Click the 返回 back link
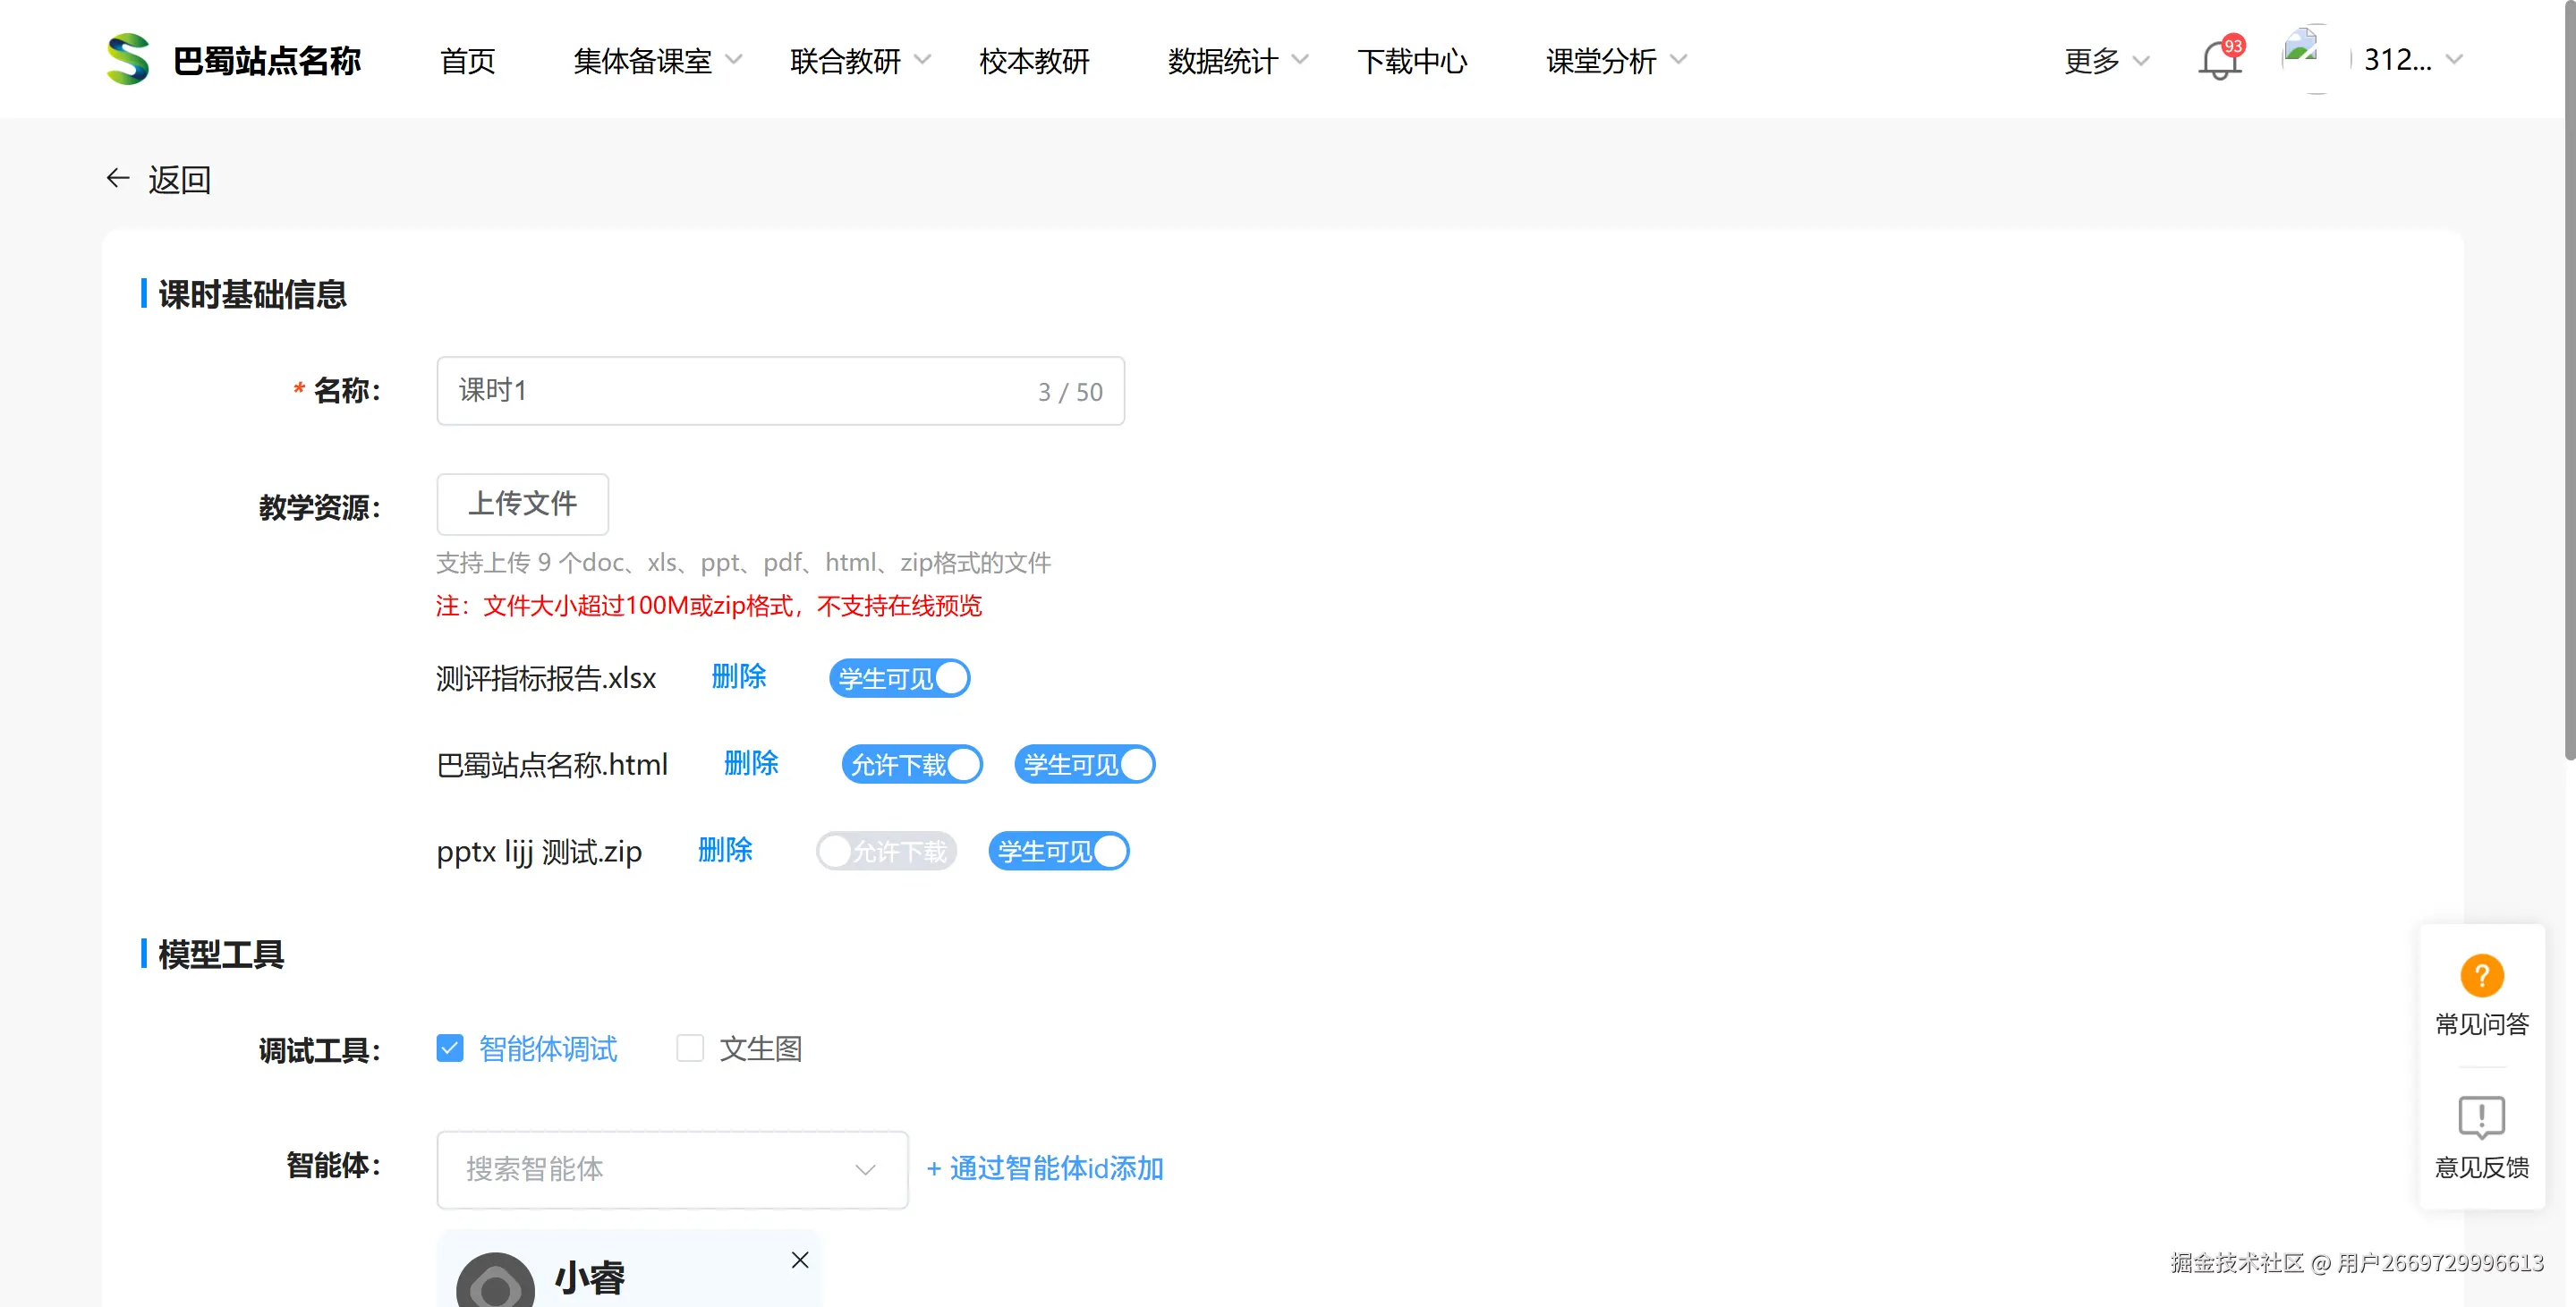Viewport: 2576px width, 1307px height. click(x=179, y=179)
